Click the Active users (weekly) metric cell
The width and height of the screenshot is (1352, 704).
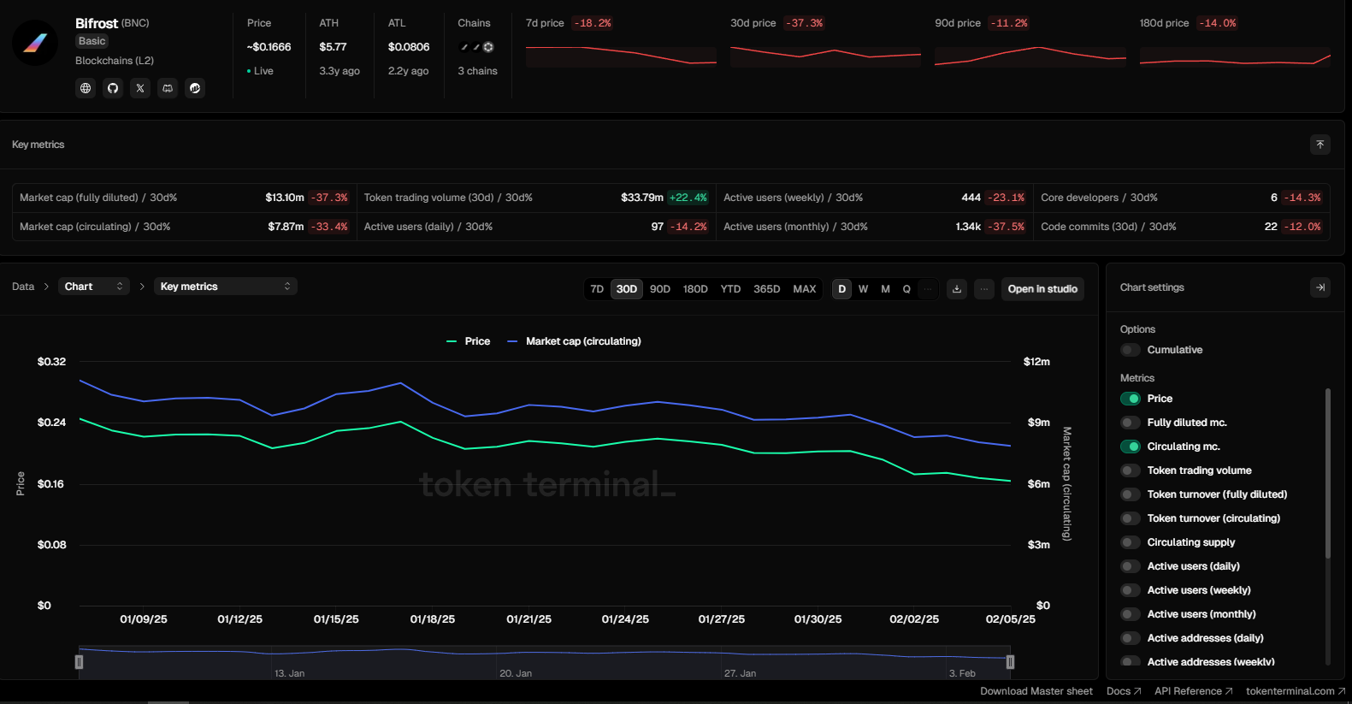[x=874, y=198]
